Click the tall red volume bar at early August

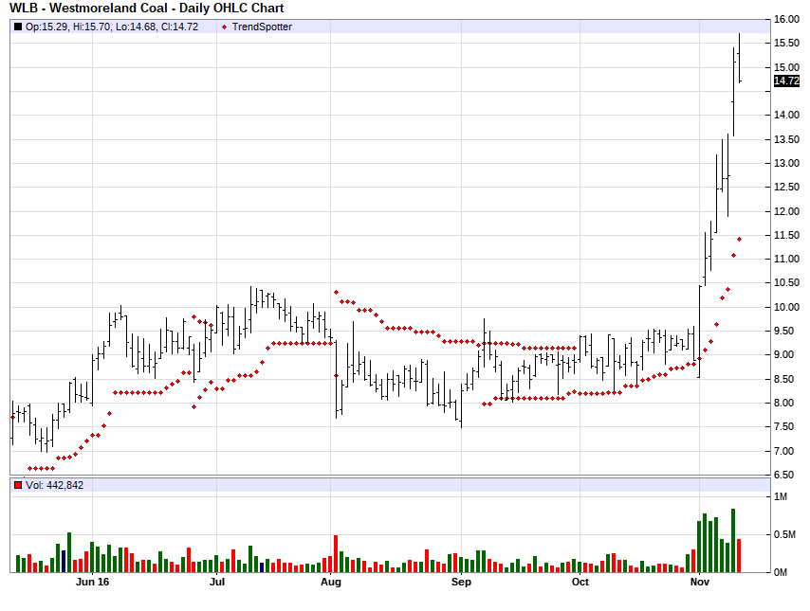[x=336, y=554]
